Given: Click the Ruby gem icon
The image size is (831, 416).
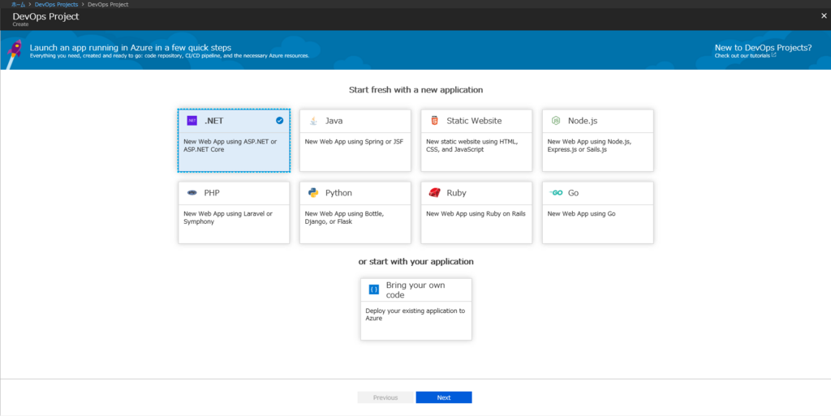Looking at the screenshot, I should (x=435, y=193).
